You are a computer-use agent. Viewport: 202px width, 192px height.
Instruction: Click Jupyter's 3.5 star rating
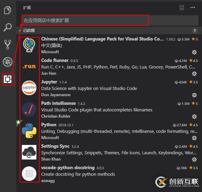pos(193,82)
